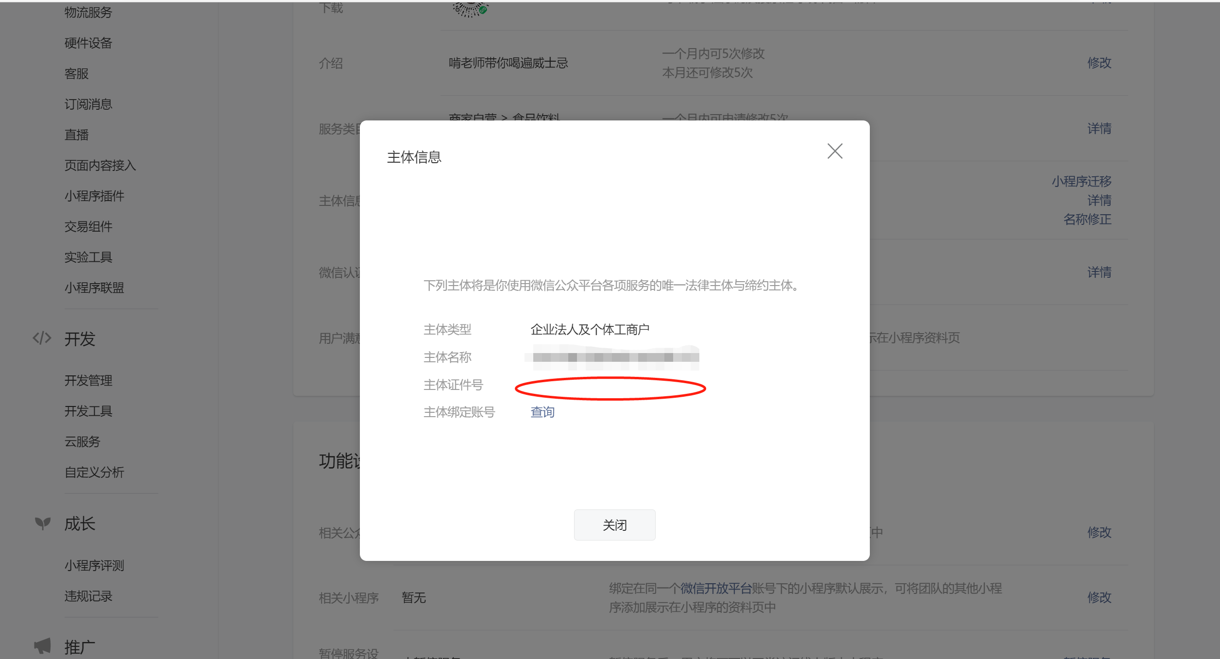This screenshot has width=1220, height=659.
Task: Open 小程序插件 menu item
Action: click(94, 196)
